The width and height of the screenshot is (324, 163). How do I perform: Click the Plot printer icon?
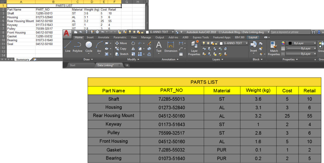click(x=97, y=32)
